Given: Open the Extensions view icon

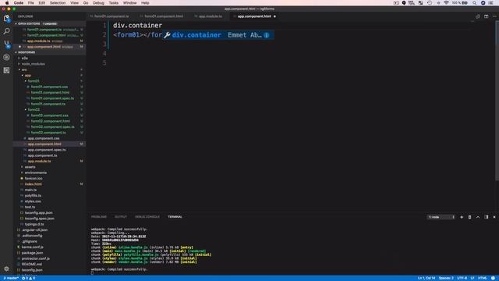Looking at the screenshot, I should tap(6, 70).
